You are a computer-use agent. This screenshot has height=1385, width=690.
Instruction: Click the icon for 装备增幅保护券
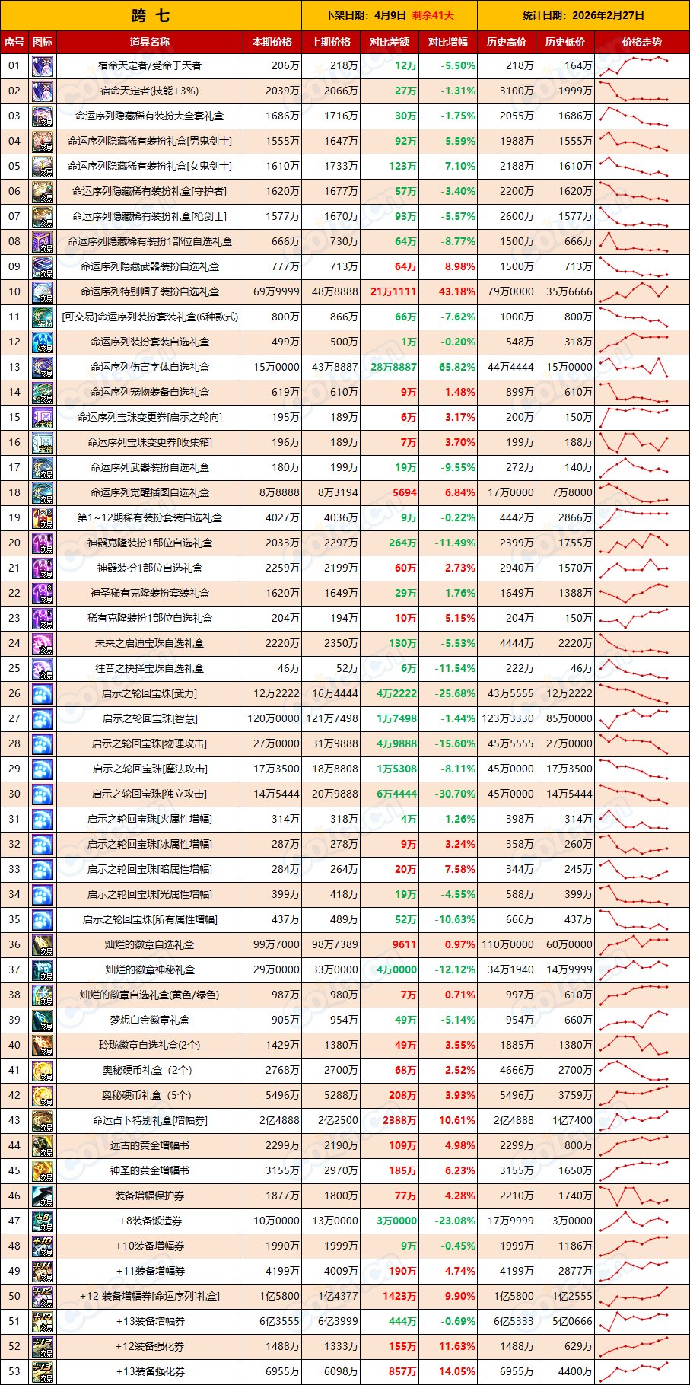(43, 1196)
